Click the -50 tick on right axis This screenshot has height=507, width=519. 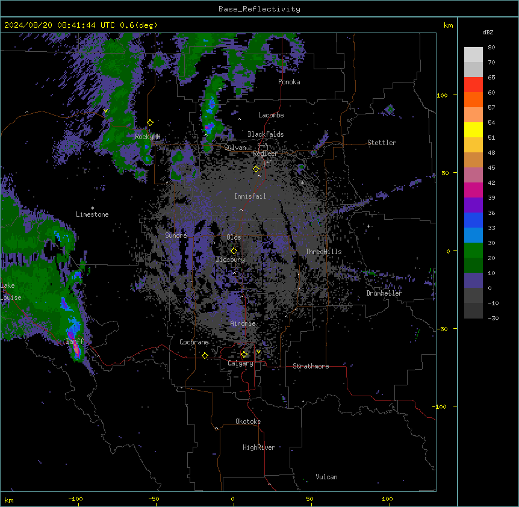442,329
